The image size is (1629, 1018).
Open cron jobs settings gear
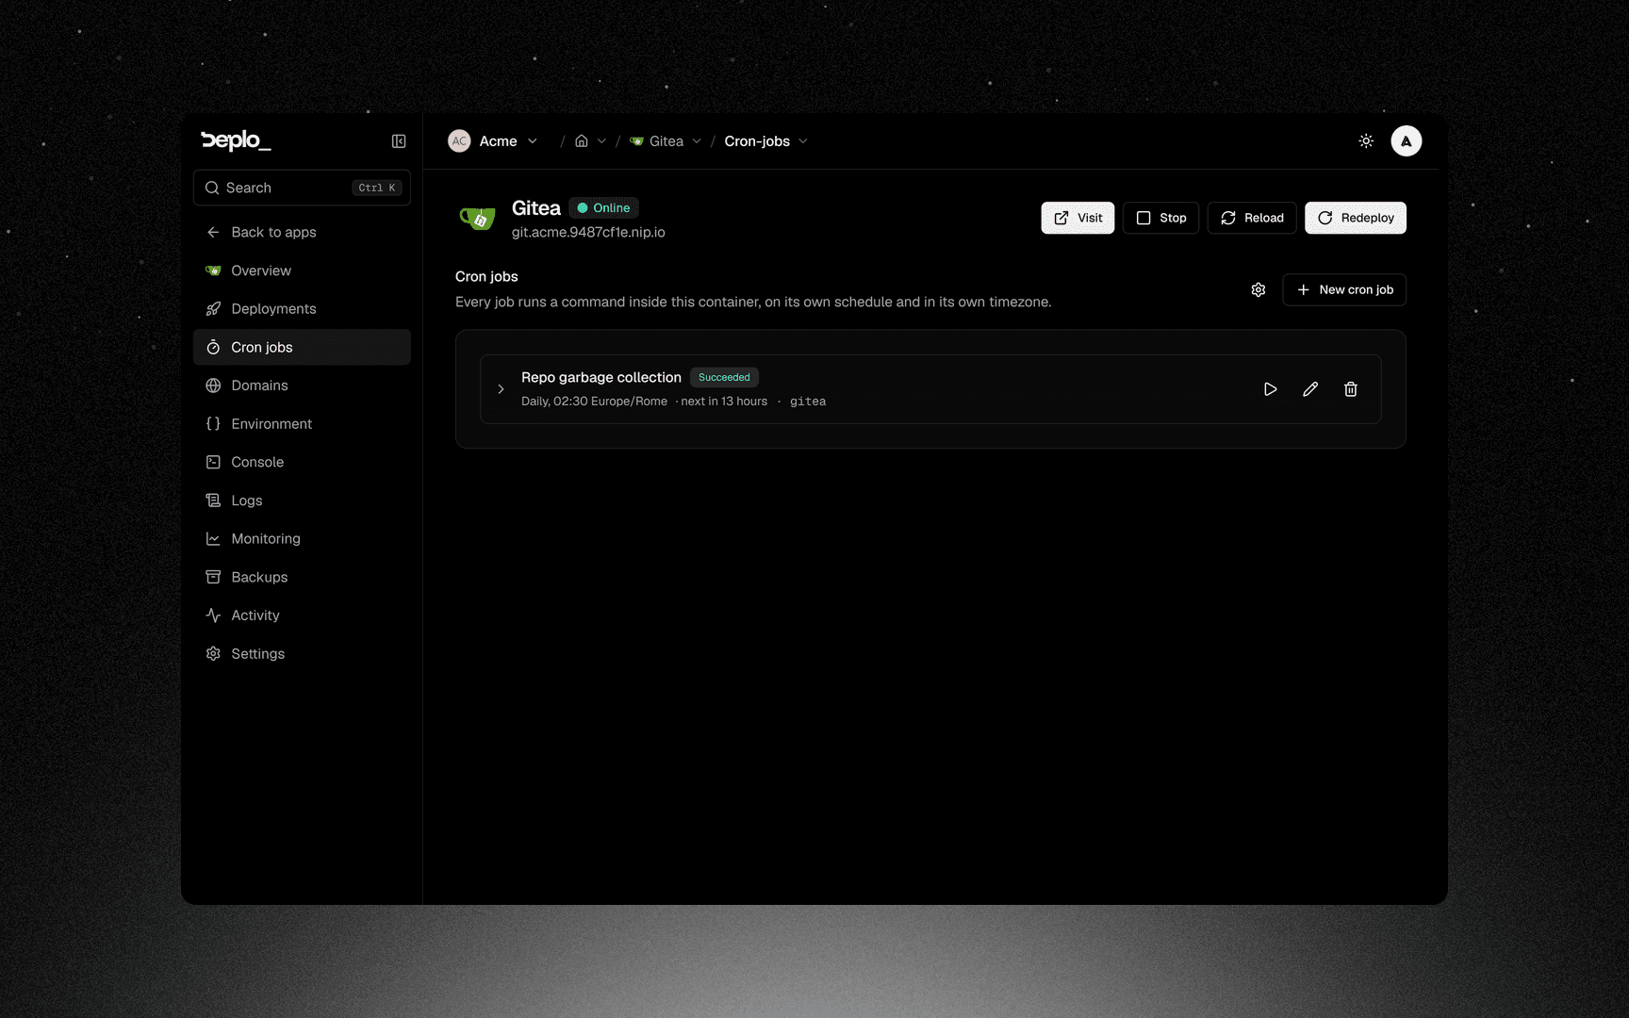pyautogui.click(x=1259, y=290)
